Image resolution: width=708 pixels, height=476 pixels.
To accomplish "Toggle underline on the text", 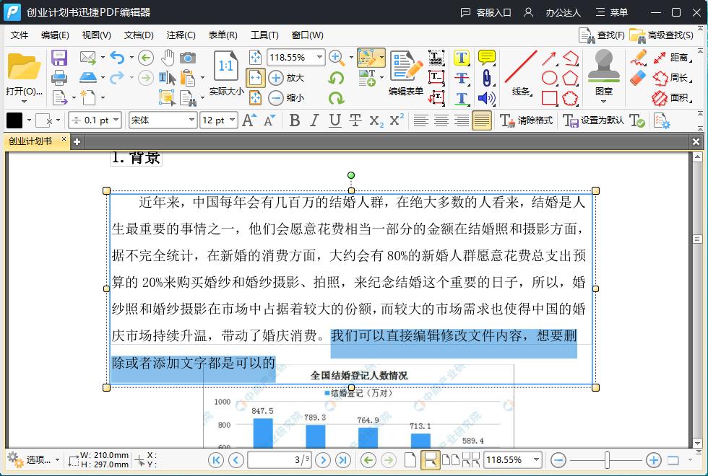I will [x=334, y=120].
